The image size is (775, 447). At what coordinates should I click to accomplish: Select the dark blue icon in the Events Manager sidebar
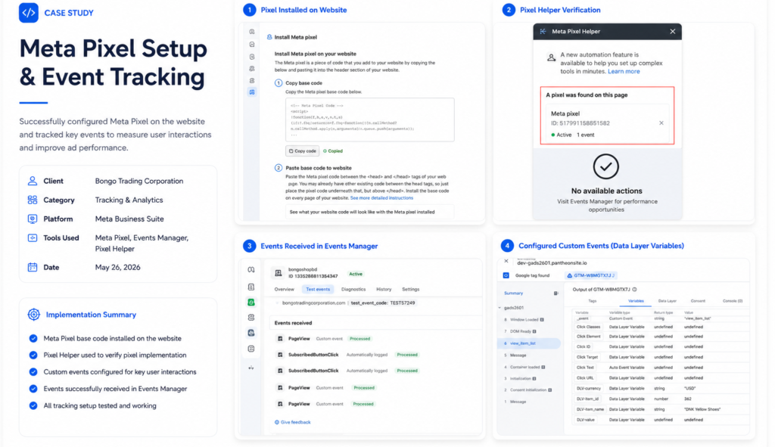251,333
